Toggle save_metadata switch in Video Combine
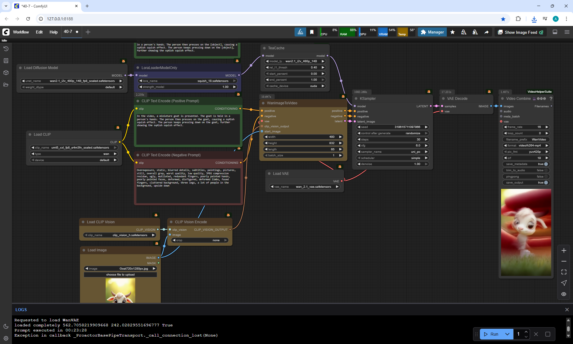The height and width of the screenshot is (344, 573). pos(546,164)
